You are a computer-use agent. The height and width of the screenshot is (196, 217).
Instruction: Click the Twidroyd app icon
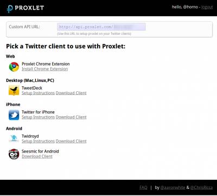[x=14, y=138]
